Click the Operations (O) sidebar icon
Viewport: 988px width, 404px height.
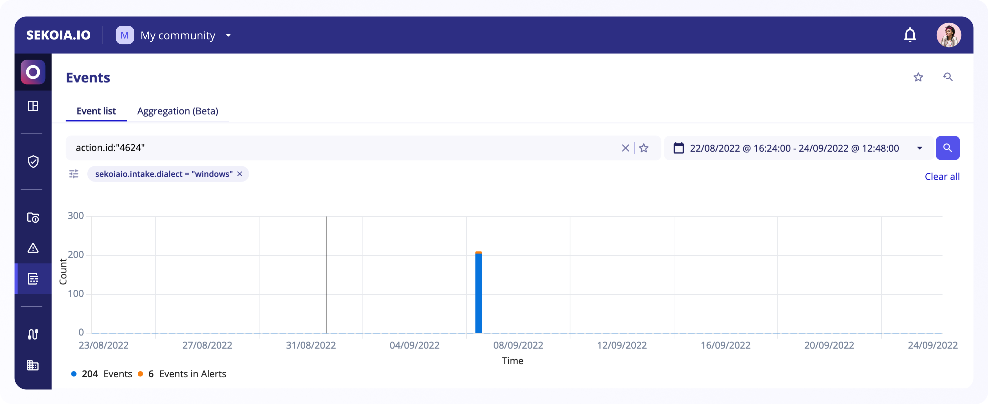[x=33, y=72]
